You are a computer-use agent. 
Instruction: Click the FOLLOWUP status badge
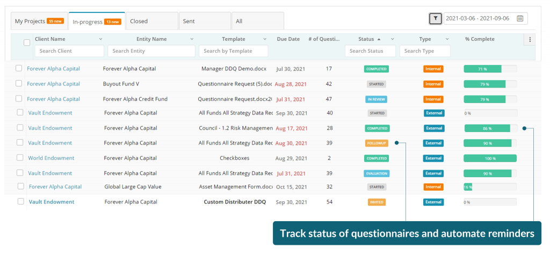(x=376, y=143)
